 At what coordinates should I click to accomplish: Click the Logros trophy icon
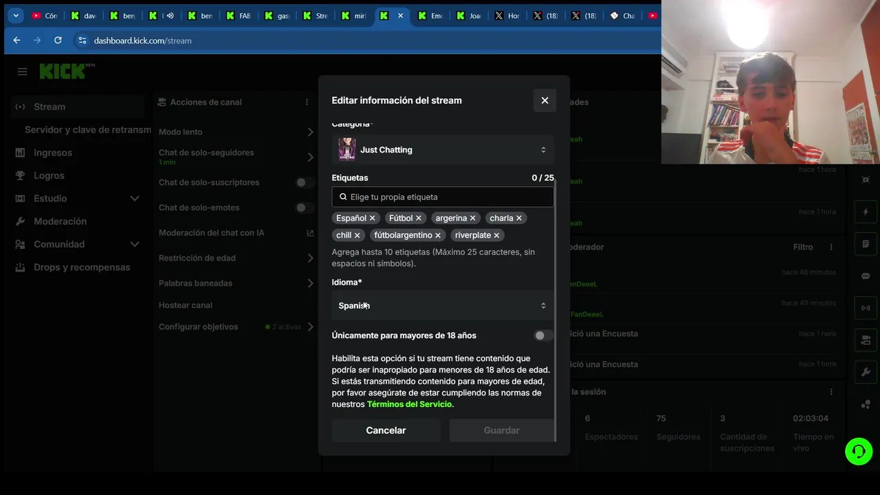(x=20, y=175)
